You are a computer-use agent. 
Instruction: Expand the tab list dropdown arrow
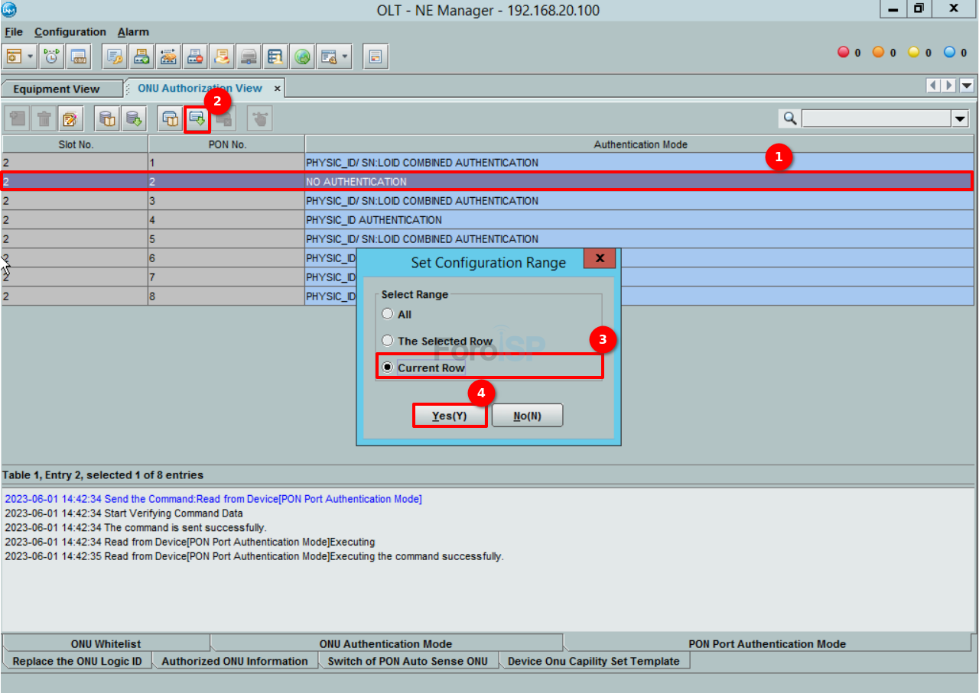(x=967, y=86)
